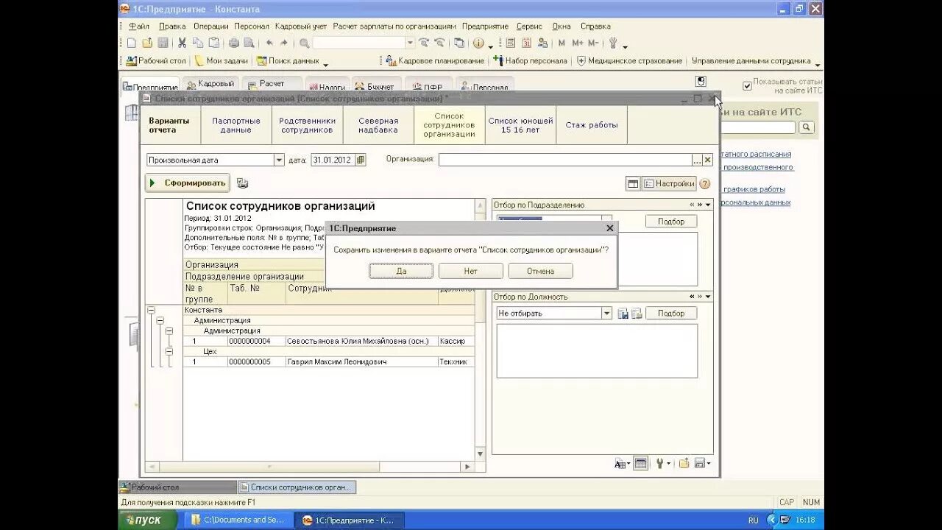Click the Сформировать button
The width and height of the screenshot is (942, 530).
[x=188, y=183]
